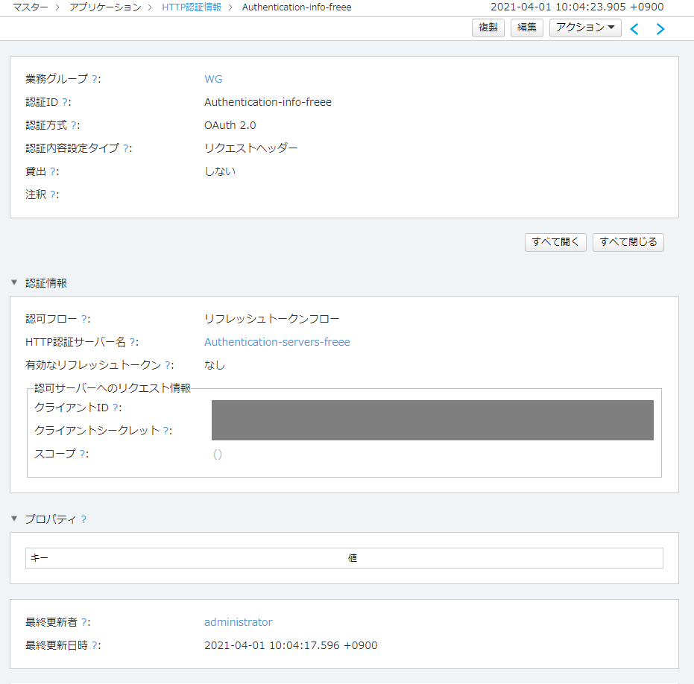694x684 pixels.
Task: Collapse the 認証情報 section
Action: 14,283
